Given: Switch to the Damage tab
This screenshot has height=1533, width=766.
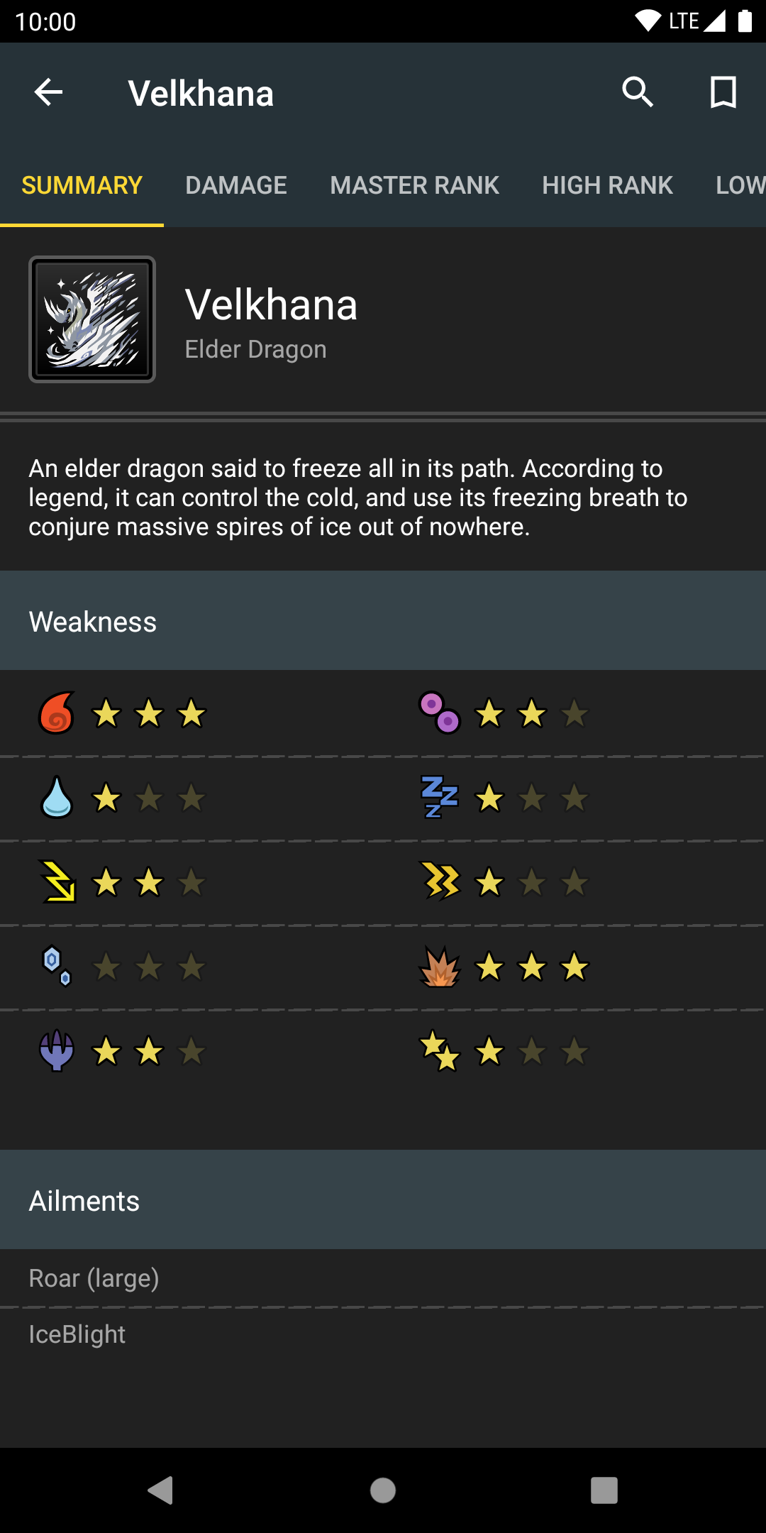Looking at the screenshot, I should pos(236,185).
